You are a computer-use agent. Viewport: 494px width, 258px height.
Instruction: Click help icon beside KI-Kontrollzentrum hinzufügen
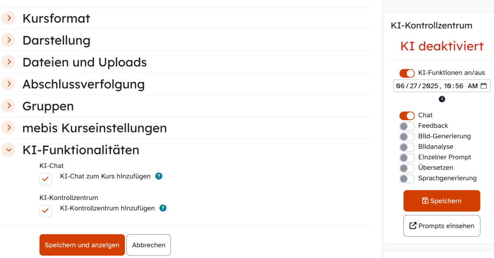point(163,208)
